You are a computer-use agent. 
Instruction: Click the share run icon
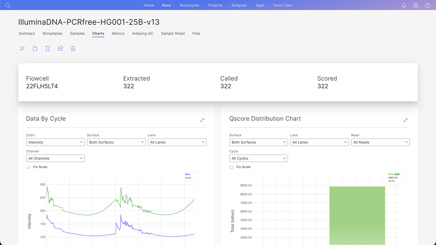[x=61, y=48]
